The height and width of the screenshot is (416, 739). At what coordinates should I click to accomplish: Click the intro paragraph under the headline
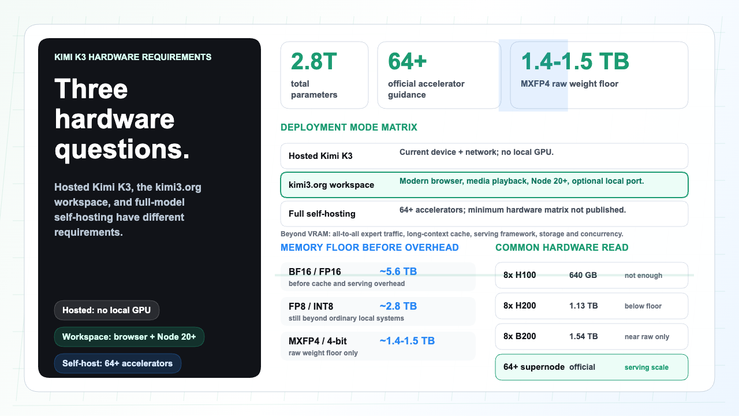(x=128, y=210)
